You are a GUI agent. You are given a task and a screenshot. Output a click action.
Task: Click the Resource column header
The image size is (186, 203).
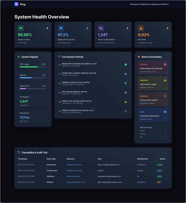coord(71,159)
